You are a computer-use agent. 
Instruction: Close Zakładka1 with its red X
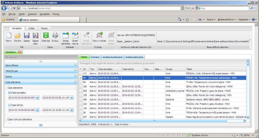coord(20,52)
